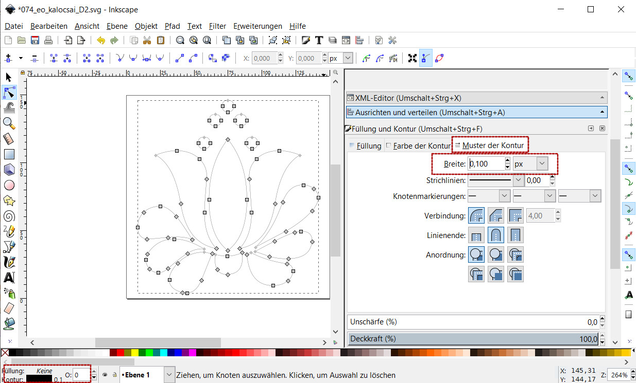Image resolution: width=636 pixels, height=383 pixels.
Task: Click the Undo arrow icon
Action: (100, 40)
